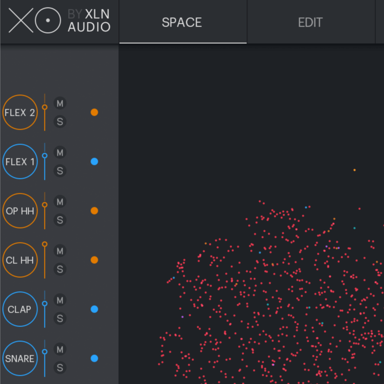Pick the lone orange sample dot above the cluster
The width and height of the screenshot is (384, 384).
click(x=354, y=170)
